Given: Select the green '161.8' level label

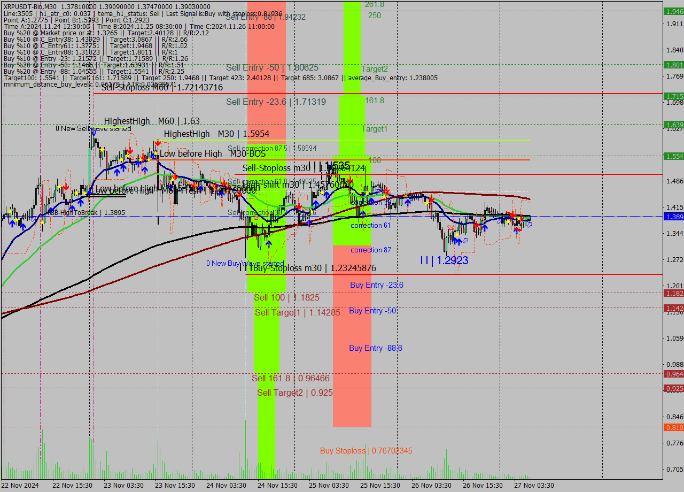Looking at the screenshot, I should click(375, 100).
